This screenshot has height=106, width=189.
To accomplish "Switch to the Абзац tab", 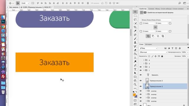I will point(157,9).
